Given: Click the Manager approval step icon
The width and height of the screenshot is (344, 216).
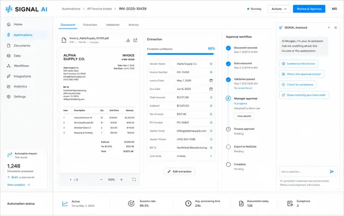Looking at the screenshot, I should click(228, 99).
